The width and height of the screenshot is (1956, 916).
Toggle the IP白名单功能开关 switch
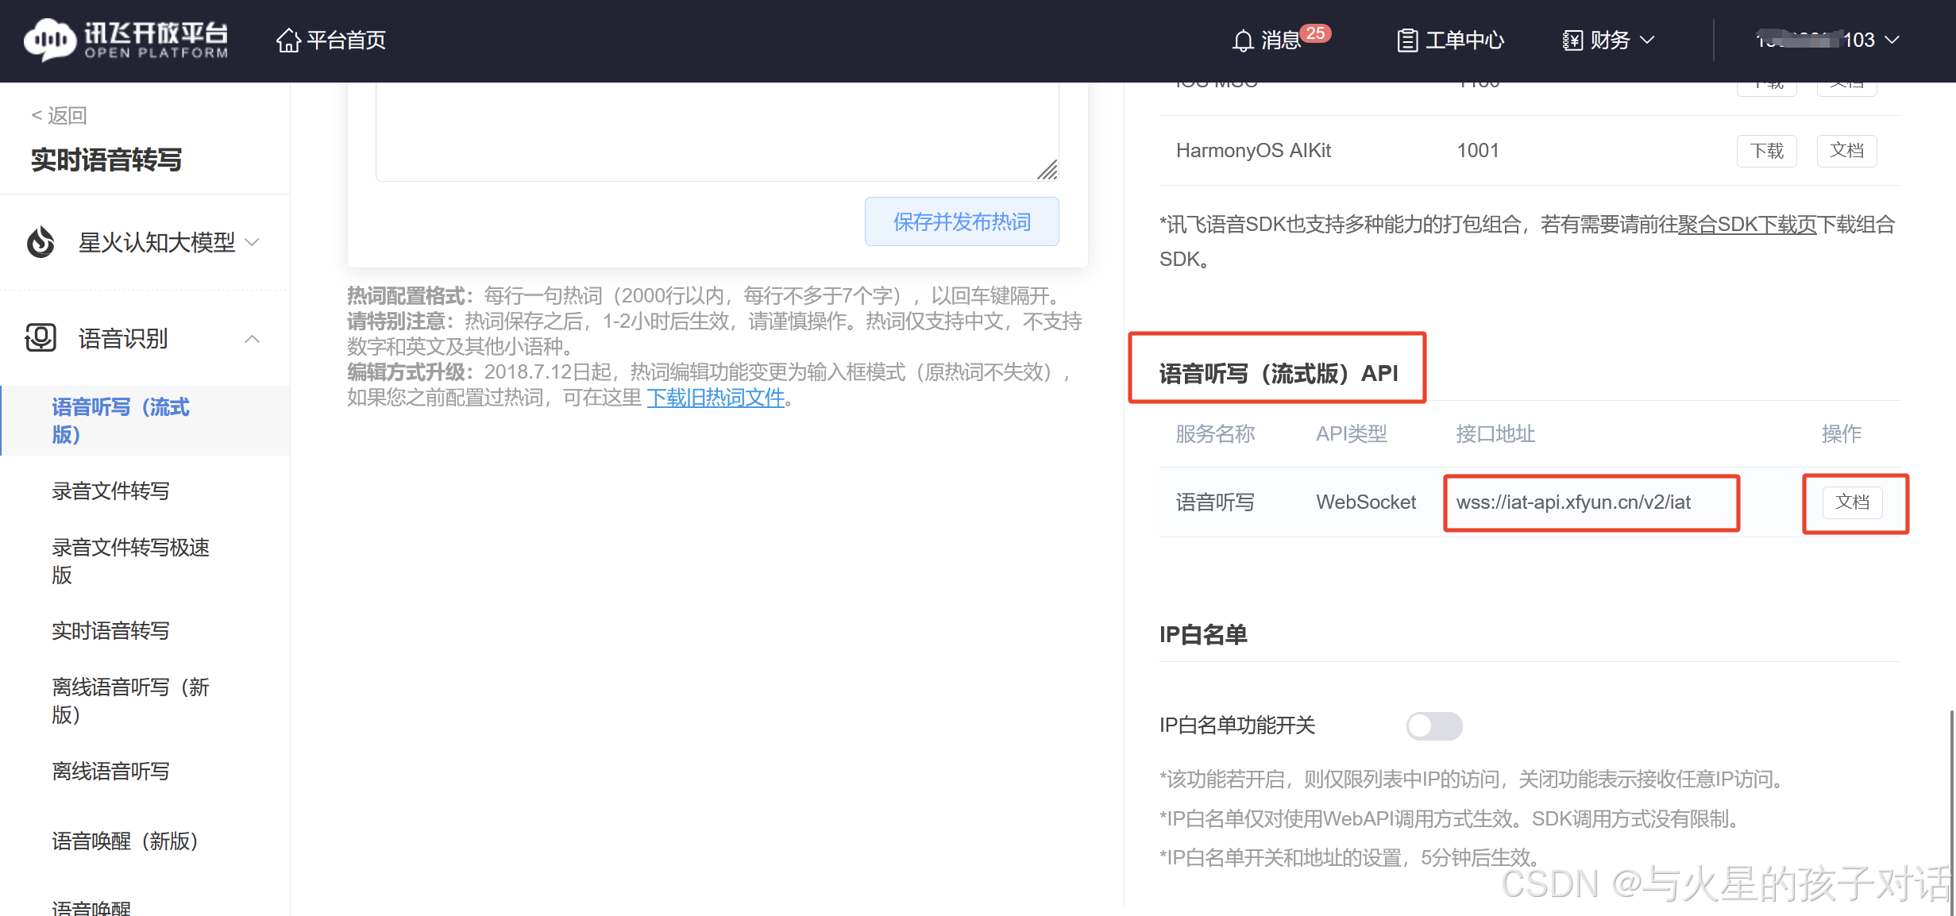pos(1433,725)
